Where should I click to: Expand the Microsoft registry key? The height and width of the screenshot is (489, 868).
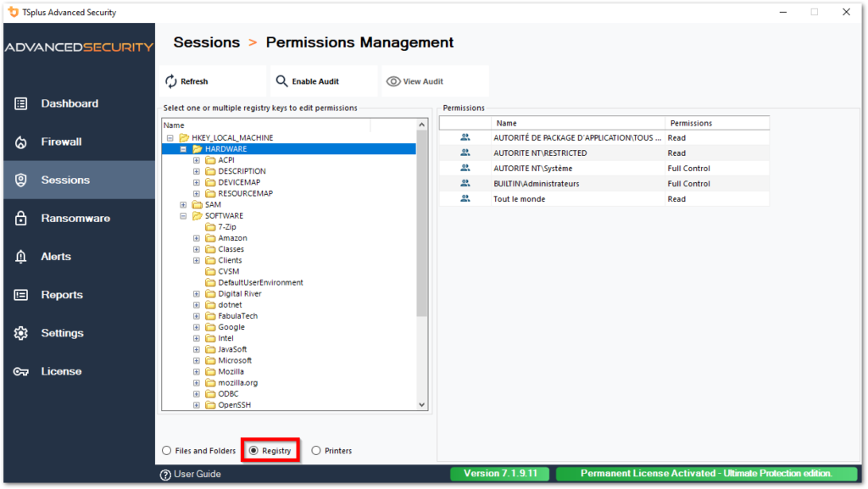(x=195, y=359)
